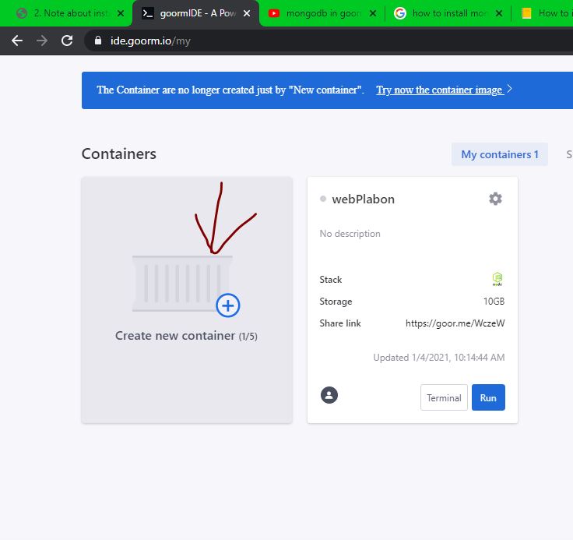Screen dimensions: 573x540
Task: Go back using browser back arrow
Action: click(17, 41)
